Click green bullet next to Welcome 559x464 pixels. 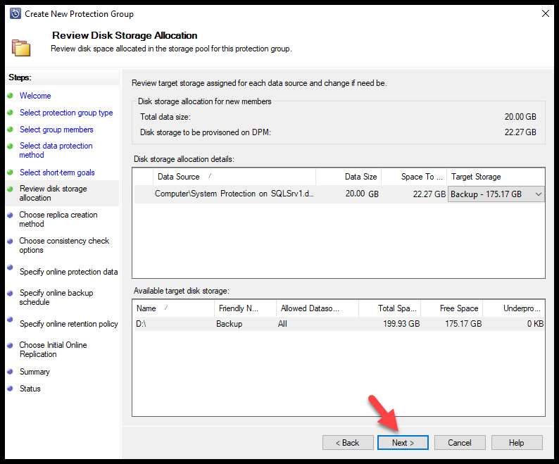(10, 95)
